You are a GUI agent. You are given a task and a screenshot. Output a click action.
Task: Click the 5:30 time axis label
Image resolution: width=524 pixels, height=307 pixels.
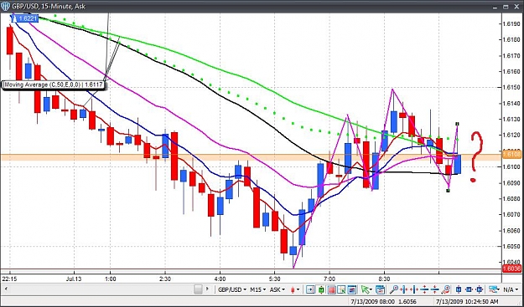point(274,279)
